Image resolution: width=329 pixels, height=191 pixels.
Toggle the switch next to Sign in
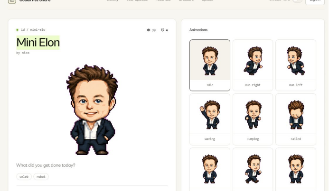[x=297, y=1]
